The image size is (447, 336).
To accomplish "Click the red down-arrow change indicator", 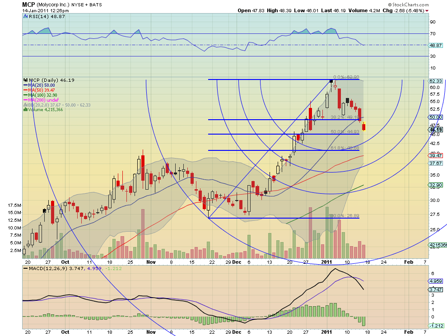I will 427,11.
